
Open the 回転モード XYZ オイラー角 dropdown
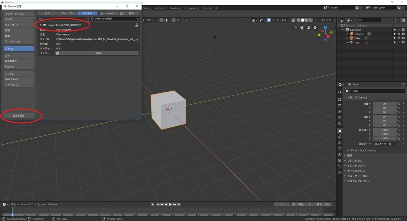385,144
